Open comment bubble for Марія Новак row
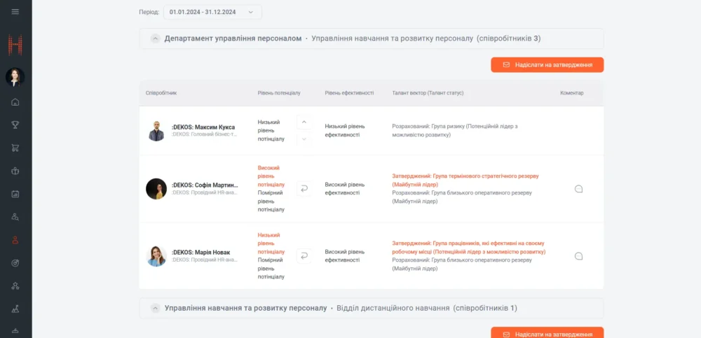This screenshot has height=338, width=701. coord(578,256)
